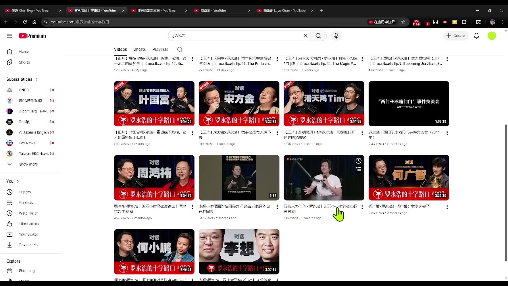Image resolution: width=508 pixels, height=286 pixels.
Task: Open more options for 宋方金 video
Action: click(x=277, y=133)
